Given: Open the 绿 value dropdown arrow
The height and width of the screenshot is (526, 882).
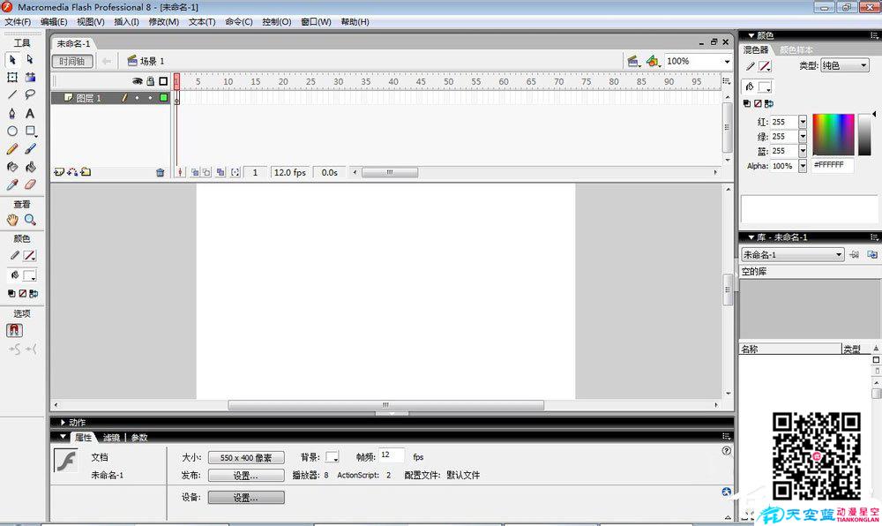Looking at the screenshot, I should [803, 136].
